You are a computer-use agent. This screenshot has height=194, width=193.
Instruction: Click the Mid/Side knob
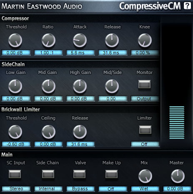pos(112,86)
